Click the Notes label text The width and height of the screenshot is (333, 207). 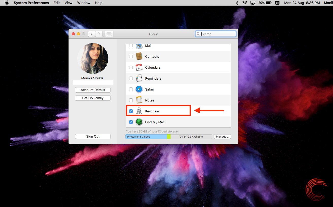[x=150, y=100]
